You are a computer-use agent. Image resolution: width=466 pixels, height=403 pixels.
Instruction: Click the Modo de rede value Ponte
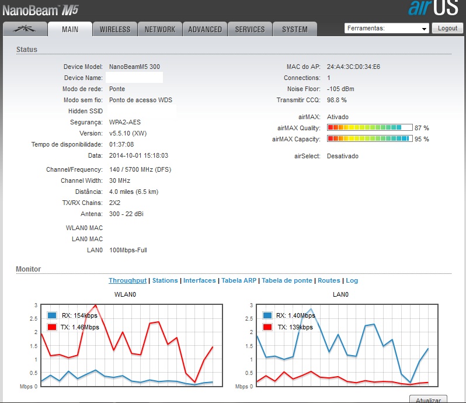tap(117, 89)
